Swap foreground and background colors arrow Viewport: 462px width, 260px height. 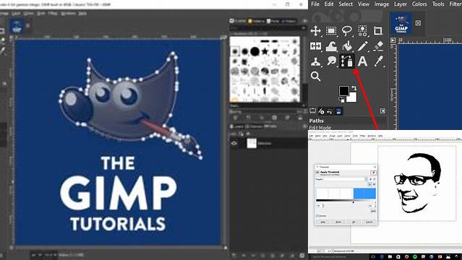(354, 88)
